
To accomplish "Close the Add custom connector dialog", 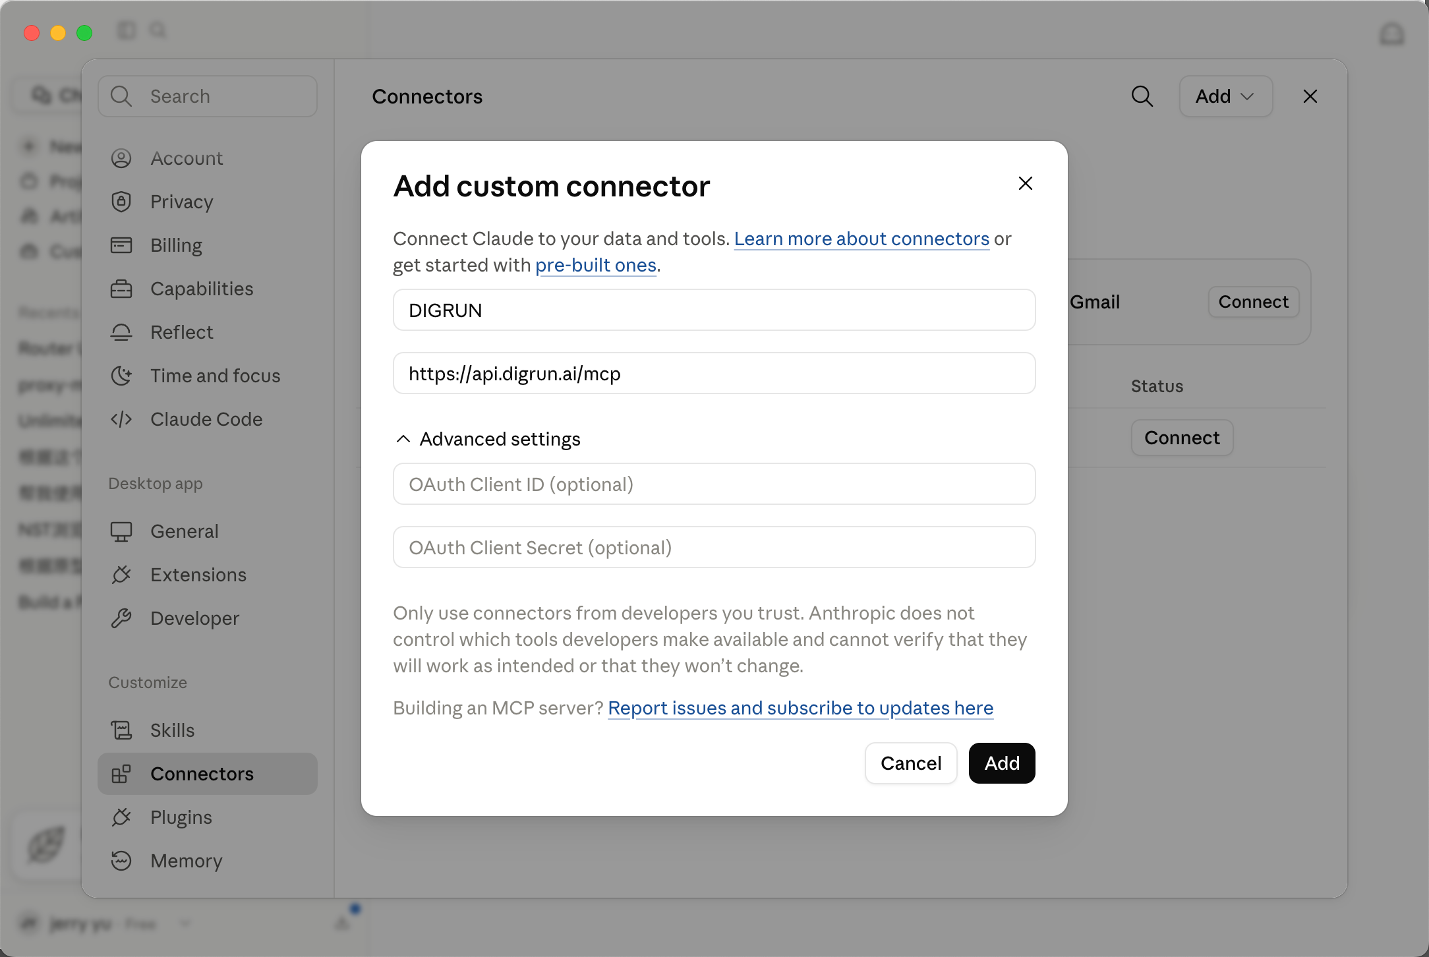I will 1026,183.
